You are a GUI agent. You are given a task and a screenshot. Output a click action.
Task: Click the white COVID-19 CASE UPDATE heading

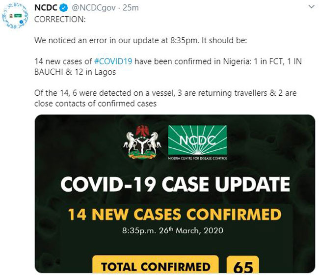click(175, 184)
